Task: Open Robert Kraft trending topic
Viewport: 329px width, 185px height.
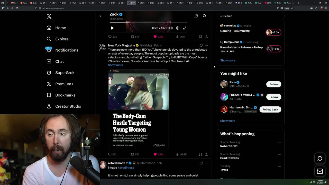Action: (x=229, y=146)
